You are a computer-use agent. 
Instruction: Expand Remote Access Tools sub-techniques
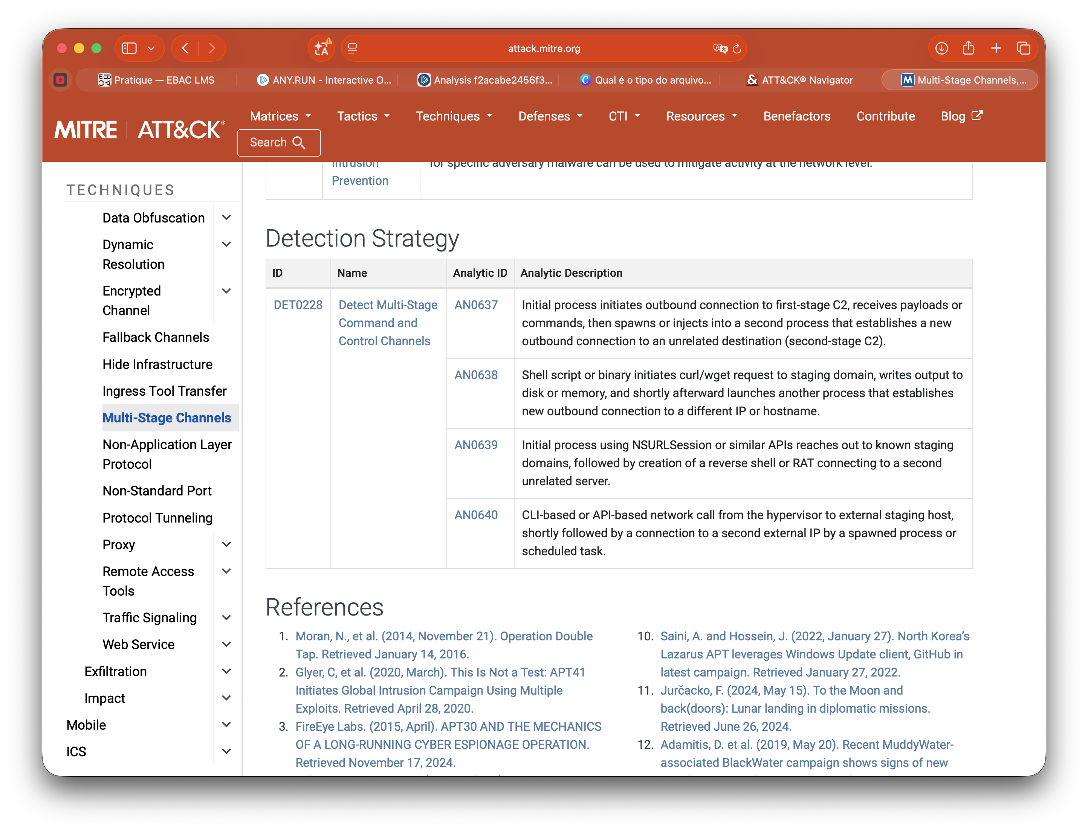[x=226, y=571]
